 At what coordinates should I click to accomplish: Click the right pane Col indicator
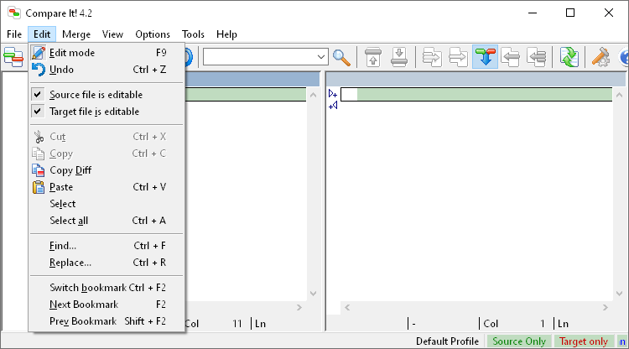click(516, 324)
